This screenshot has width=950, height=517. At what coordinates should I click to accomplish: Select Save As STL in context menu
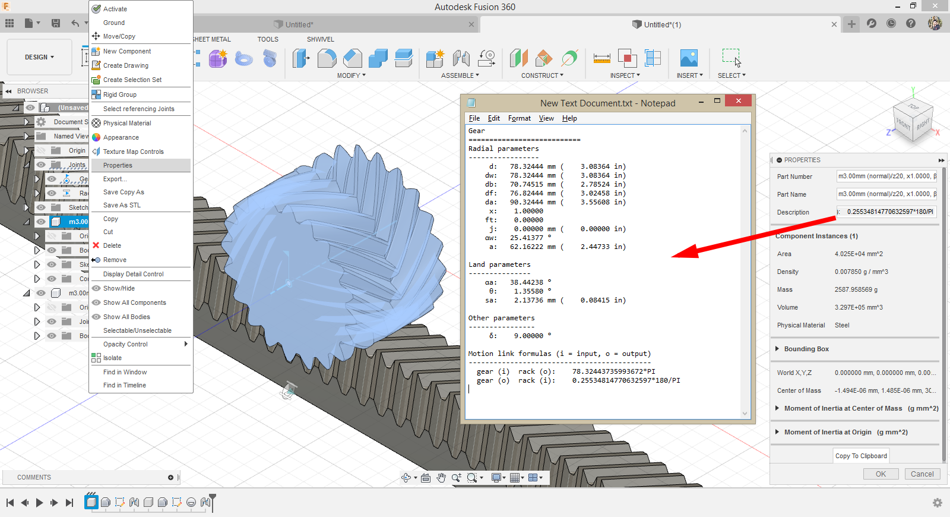tap(141, 205)
